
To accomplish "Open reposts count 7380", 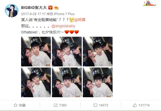I will (x=63, y=105).
